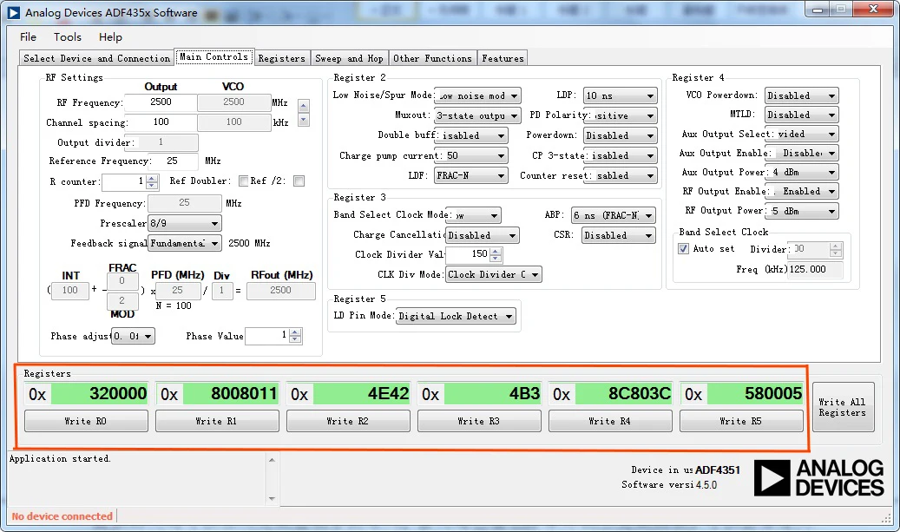
Task: Step RF frequency up with arrow button
Action: point(304,106)
